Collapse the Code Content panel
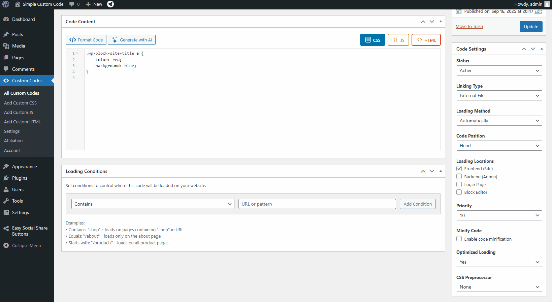 click(x=441, y=22)
